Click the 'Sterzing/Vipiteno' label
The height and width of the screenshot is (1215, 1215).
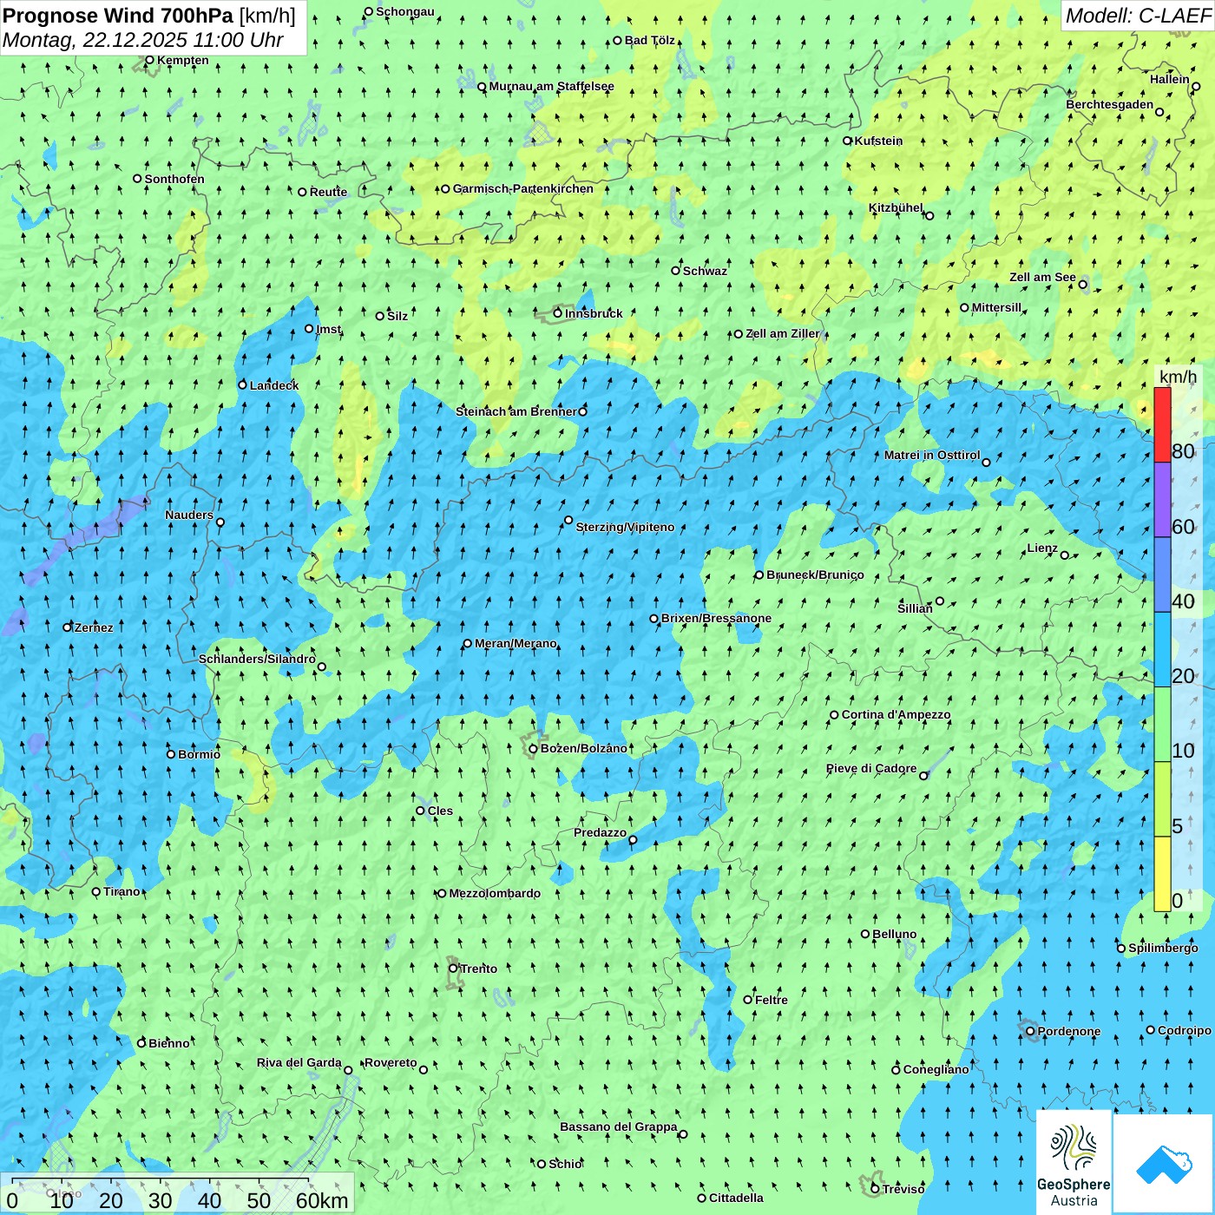tap(625, 527)
